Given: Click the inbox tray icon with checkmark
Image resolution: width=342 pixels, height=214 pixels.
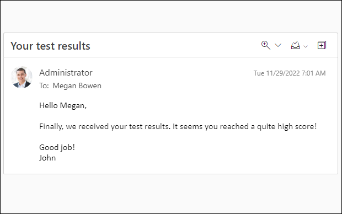Looking at the screenshot, I should 295,45.
